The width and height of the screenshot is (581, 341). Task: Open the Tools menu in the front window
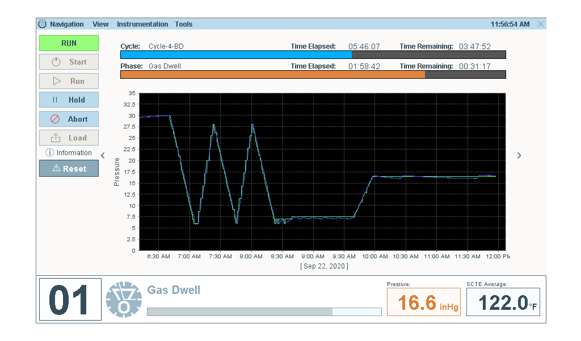pos(184,24)
